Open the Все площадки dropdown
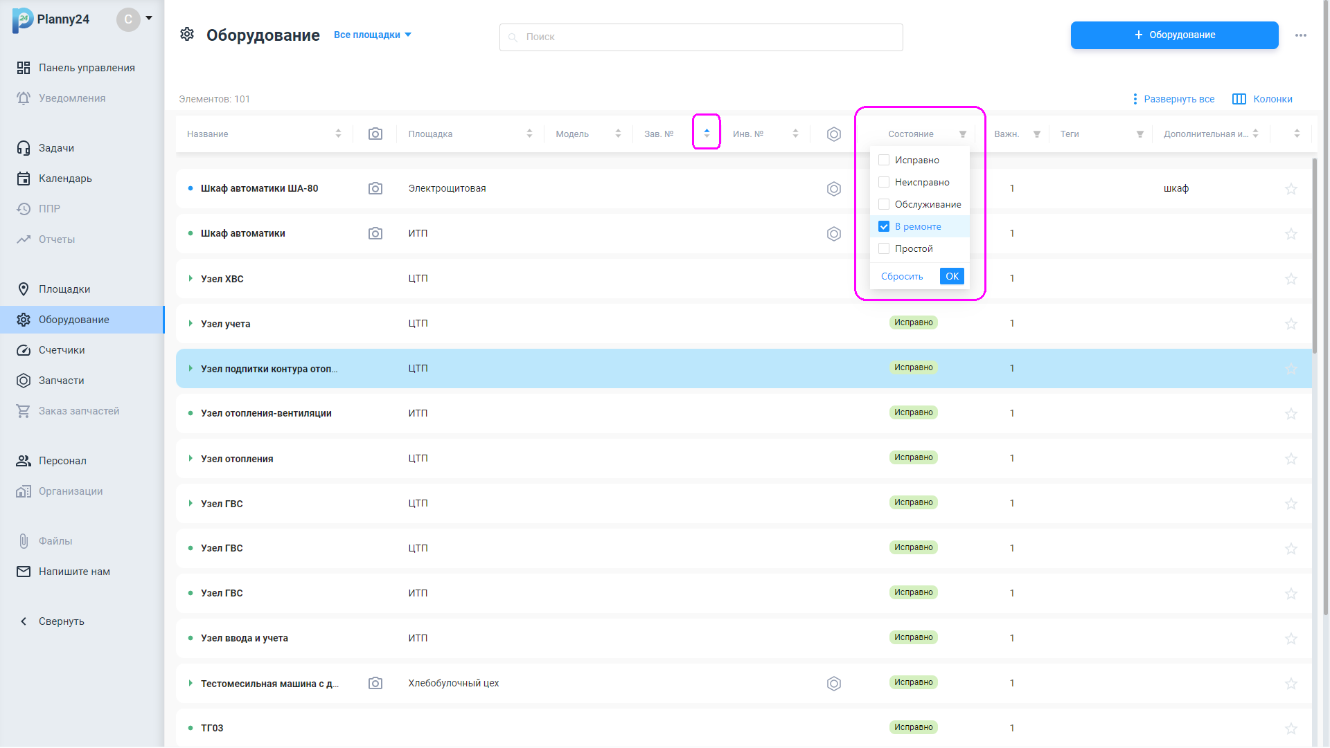 coord(373,35)
